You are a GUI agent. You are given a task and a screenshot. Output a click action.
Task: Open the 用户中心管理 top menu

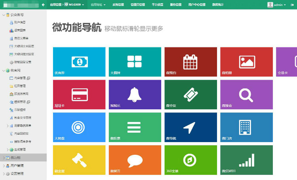point(197,5)
